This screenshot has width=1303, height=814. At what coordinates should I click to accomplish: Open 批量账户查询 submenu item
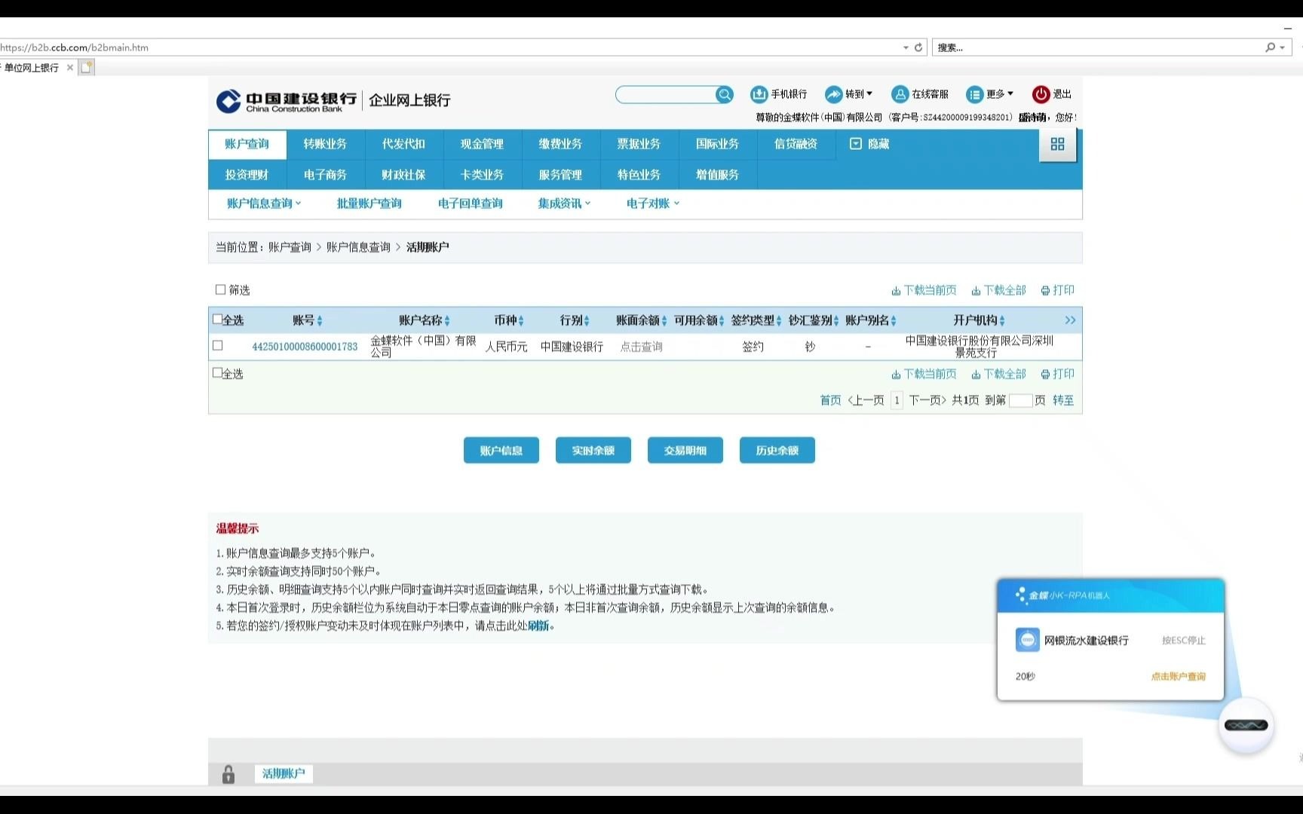(x=369, y=203)
